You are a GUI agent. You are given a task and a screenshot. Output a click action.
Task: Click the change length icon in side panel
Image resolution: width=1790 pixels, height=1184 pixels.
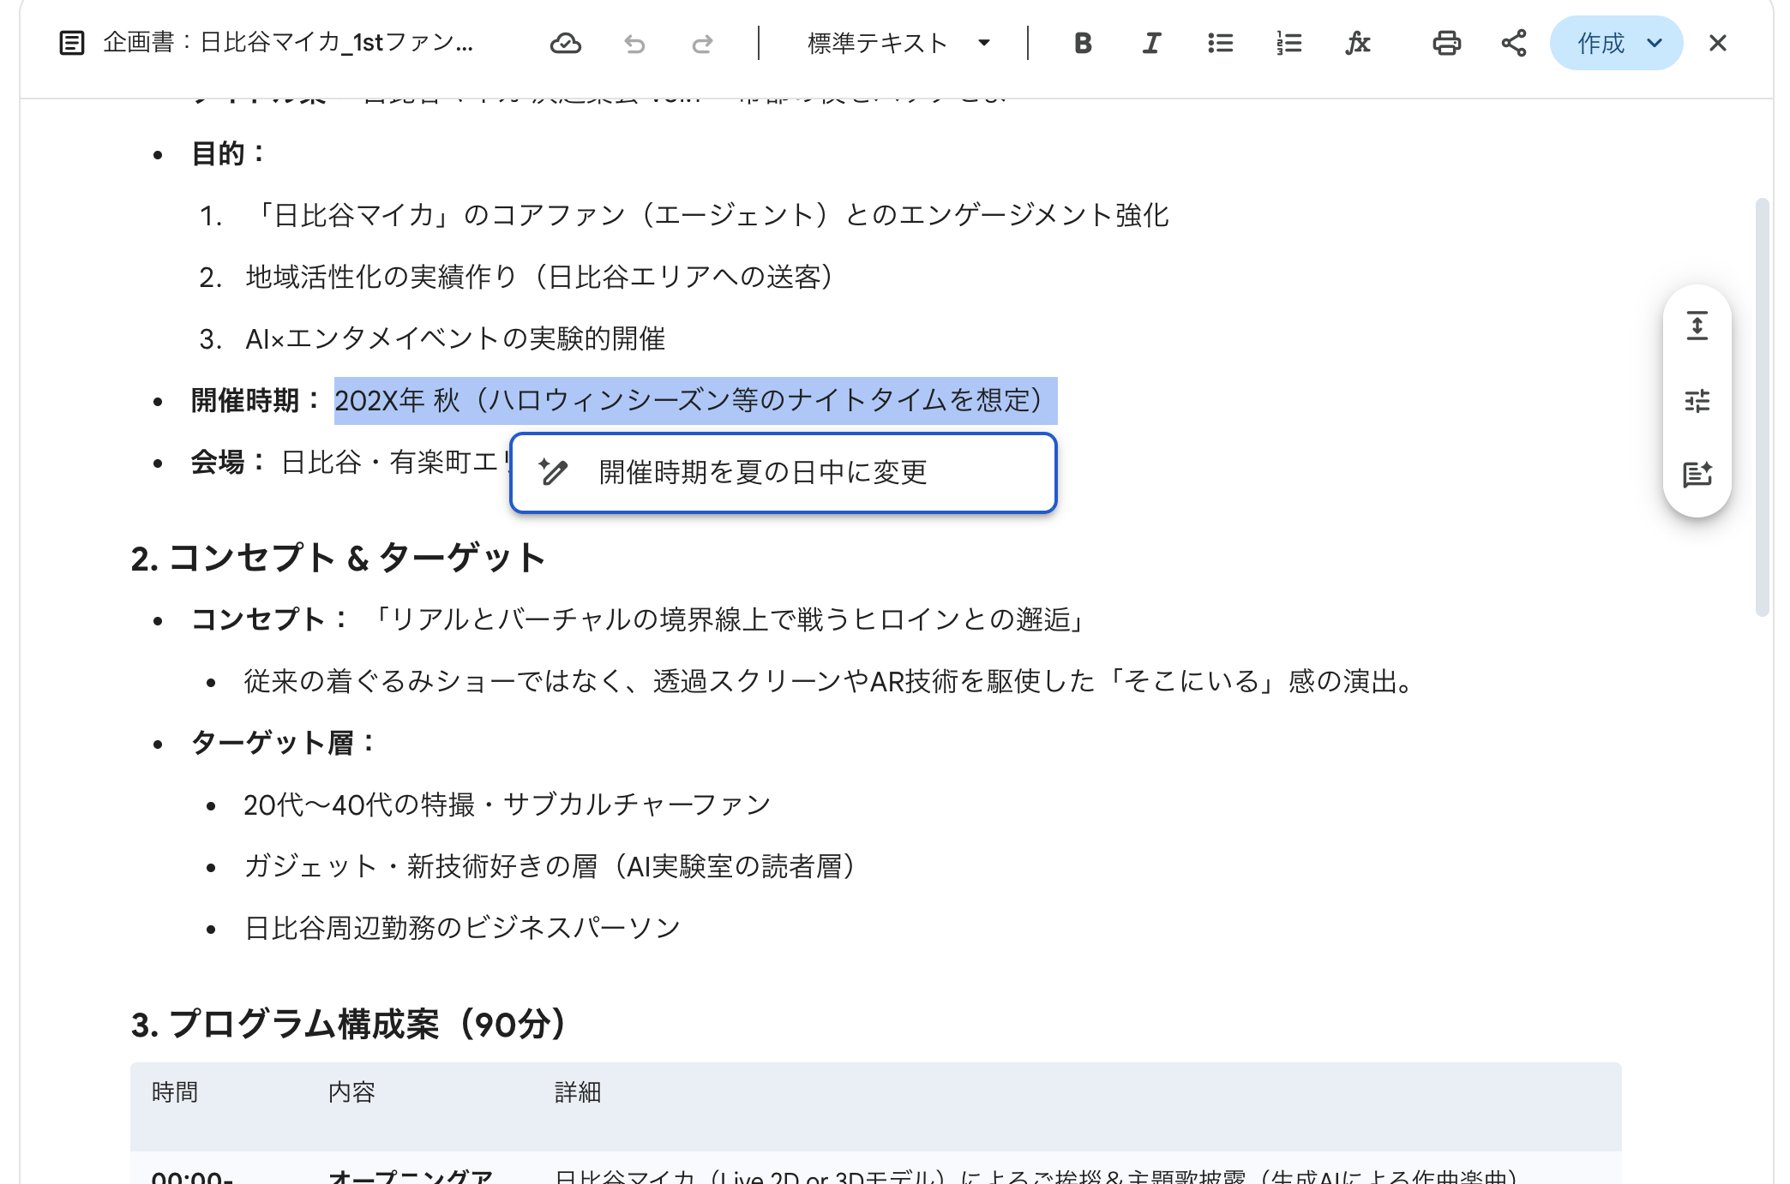click(x=1697, y=326)
